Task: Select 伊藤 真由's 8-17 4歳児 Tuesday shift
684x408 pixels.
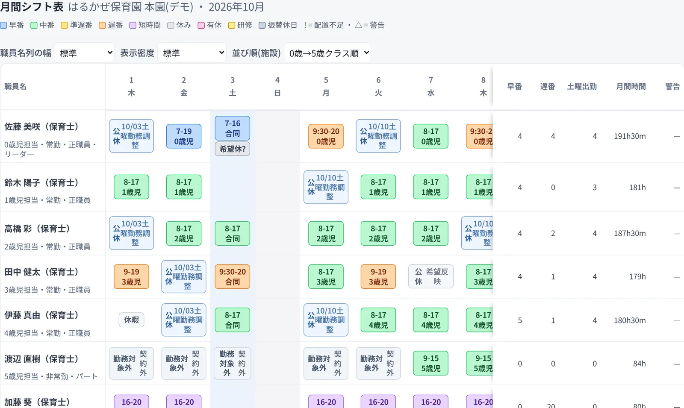Action: (378, 320)
